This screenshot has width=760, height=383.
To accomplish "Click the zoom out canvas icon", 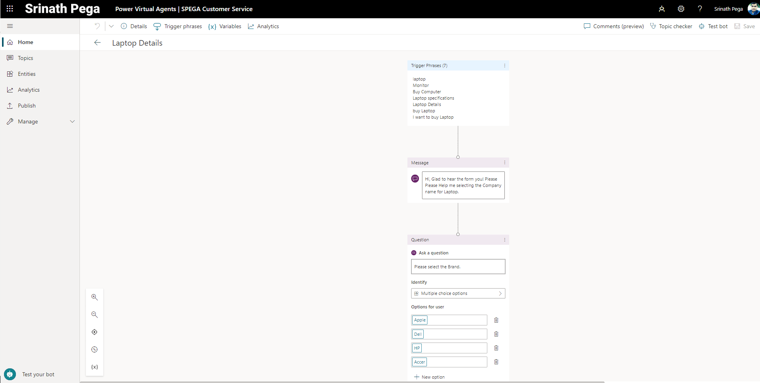I will (95, 315).
